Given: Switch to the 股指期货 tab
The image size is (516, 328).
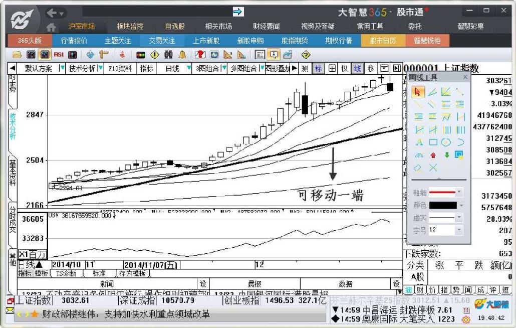Looking at the screenshot, I should (x=295, y=41).
